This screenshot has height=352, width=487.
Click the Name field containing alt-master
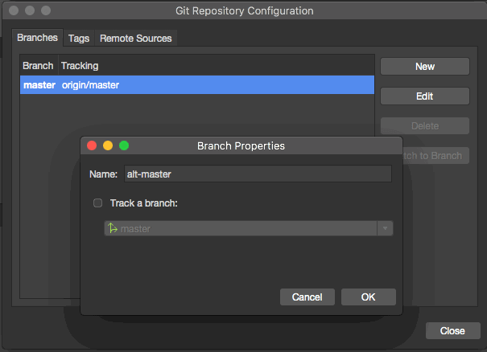click(x=258, y=174)
